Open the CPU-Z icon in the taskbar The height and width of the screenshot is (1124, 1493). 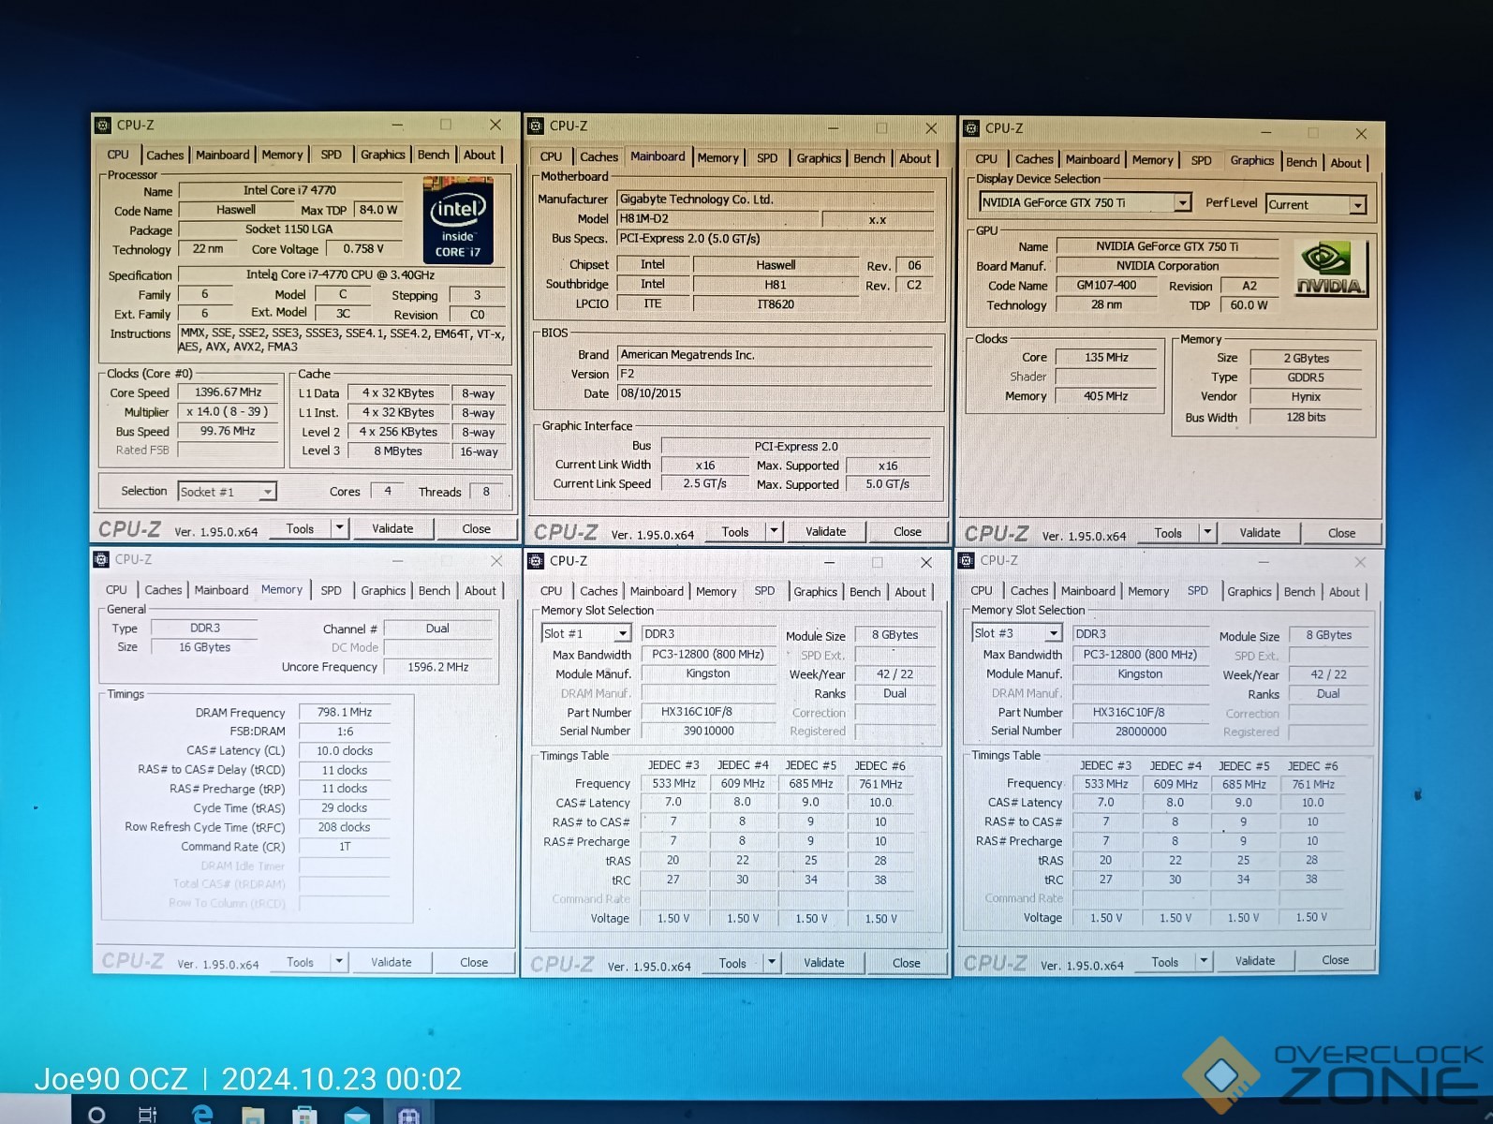(407, 1114)
